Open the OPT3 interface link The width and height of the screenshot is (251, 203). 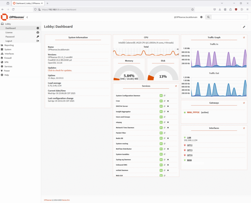pyautogui.click(x=190, y=150)
